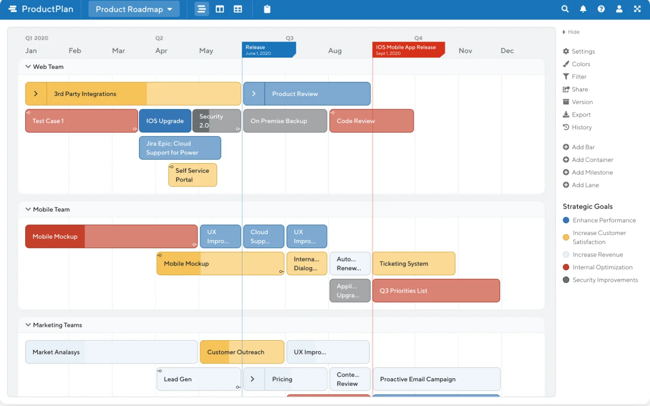The width and height of the screenshot is (650, 406).
Task: Open roadmap History
Action: pyautogui.click(x=577, y=128)
